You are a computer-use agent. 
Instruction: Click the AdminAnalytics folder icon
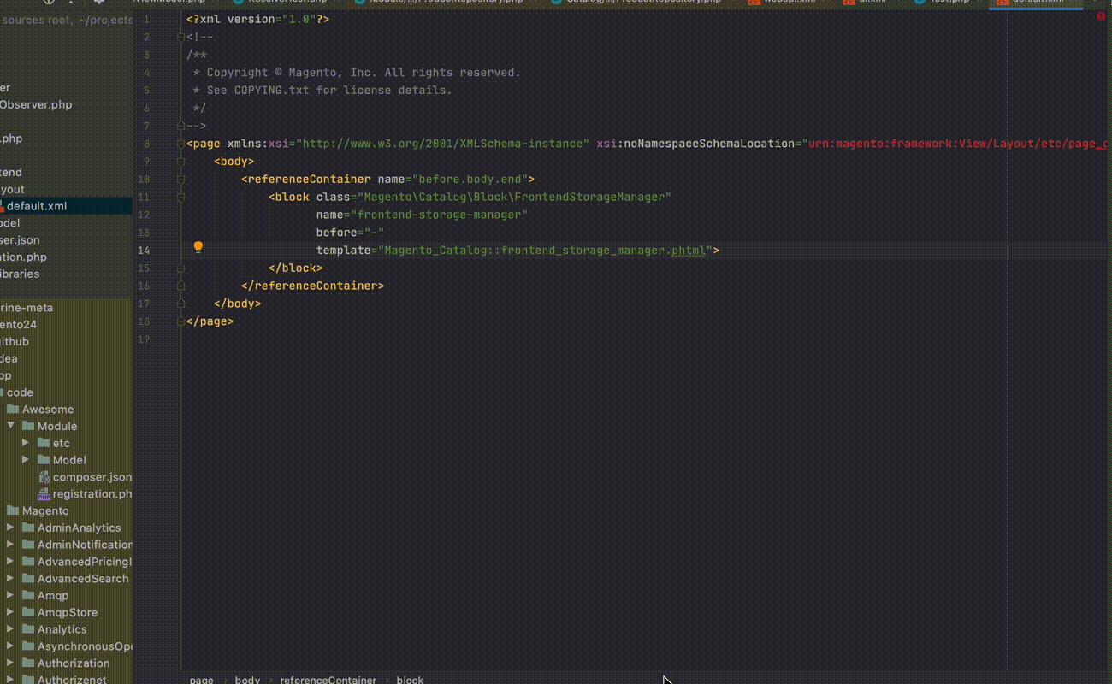click(28, 528)
